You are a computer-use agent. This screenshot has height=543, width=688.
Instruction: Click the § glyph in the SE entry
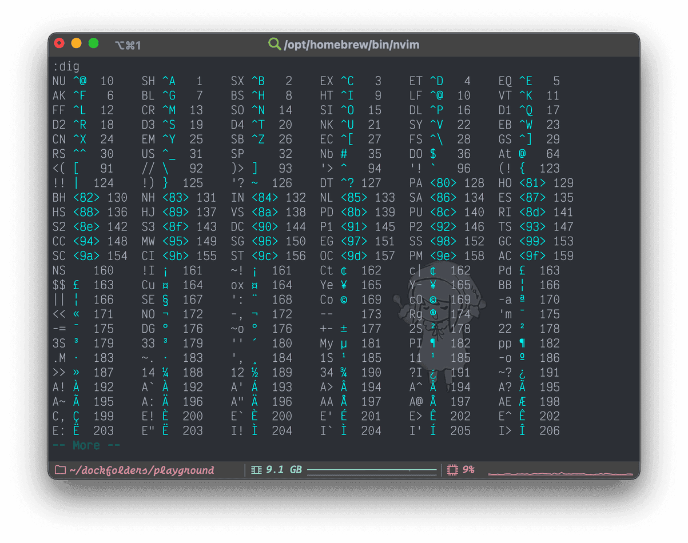(165, 300)
